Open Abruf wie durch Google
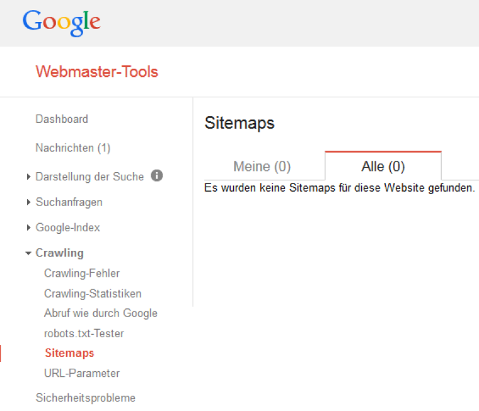 pyautogui.click(x=101, y=313)
